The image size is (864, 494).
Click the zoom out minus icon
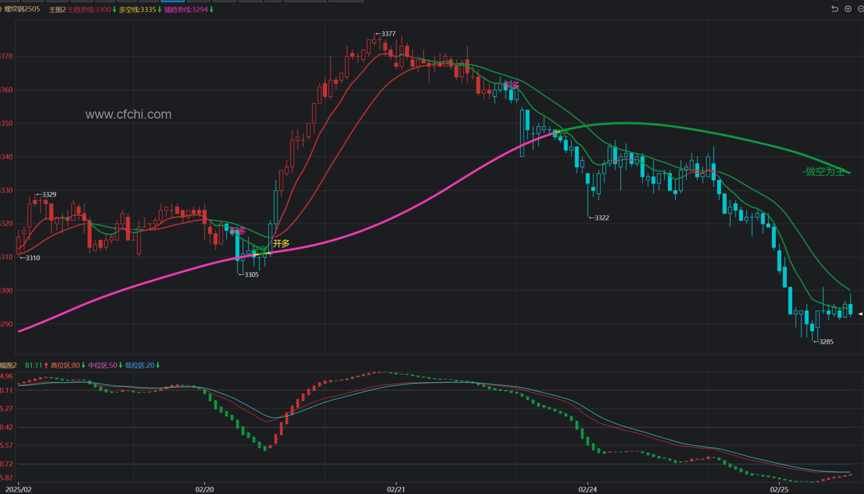pyautogui.click(x=861, y=9)
